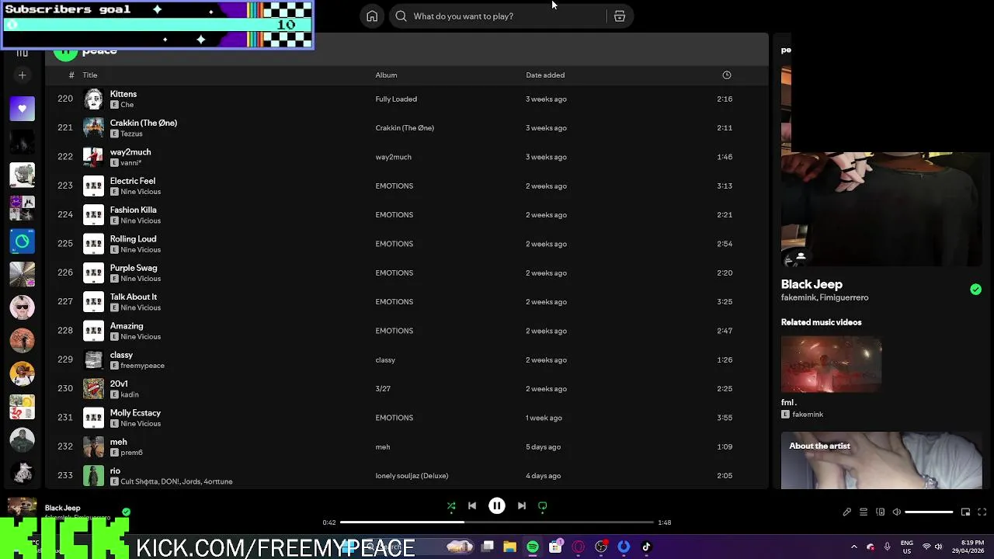This screenshot has height=559, width=994.
Task: Mute audio with the speaker icon
Action: (896, 512)
